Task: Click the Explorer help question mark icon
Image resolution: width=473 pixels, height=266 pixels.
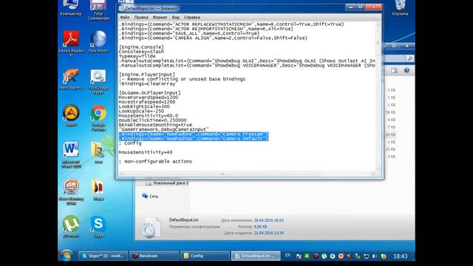Action: point(406,71)
